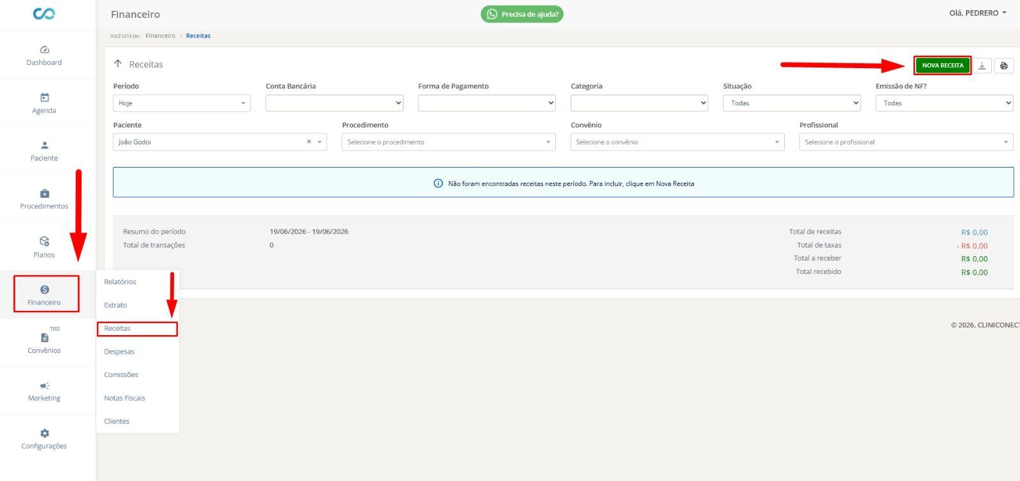Click the Cliniconect infinity logo
Screen dimensions: 1020x481
44,13
